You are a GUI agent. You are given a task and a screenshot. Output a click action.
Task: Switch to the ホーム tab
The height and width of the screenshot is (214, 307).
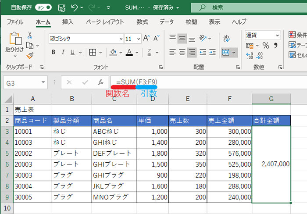(x=43, y=22)
